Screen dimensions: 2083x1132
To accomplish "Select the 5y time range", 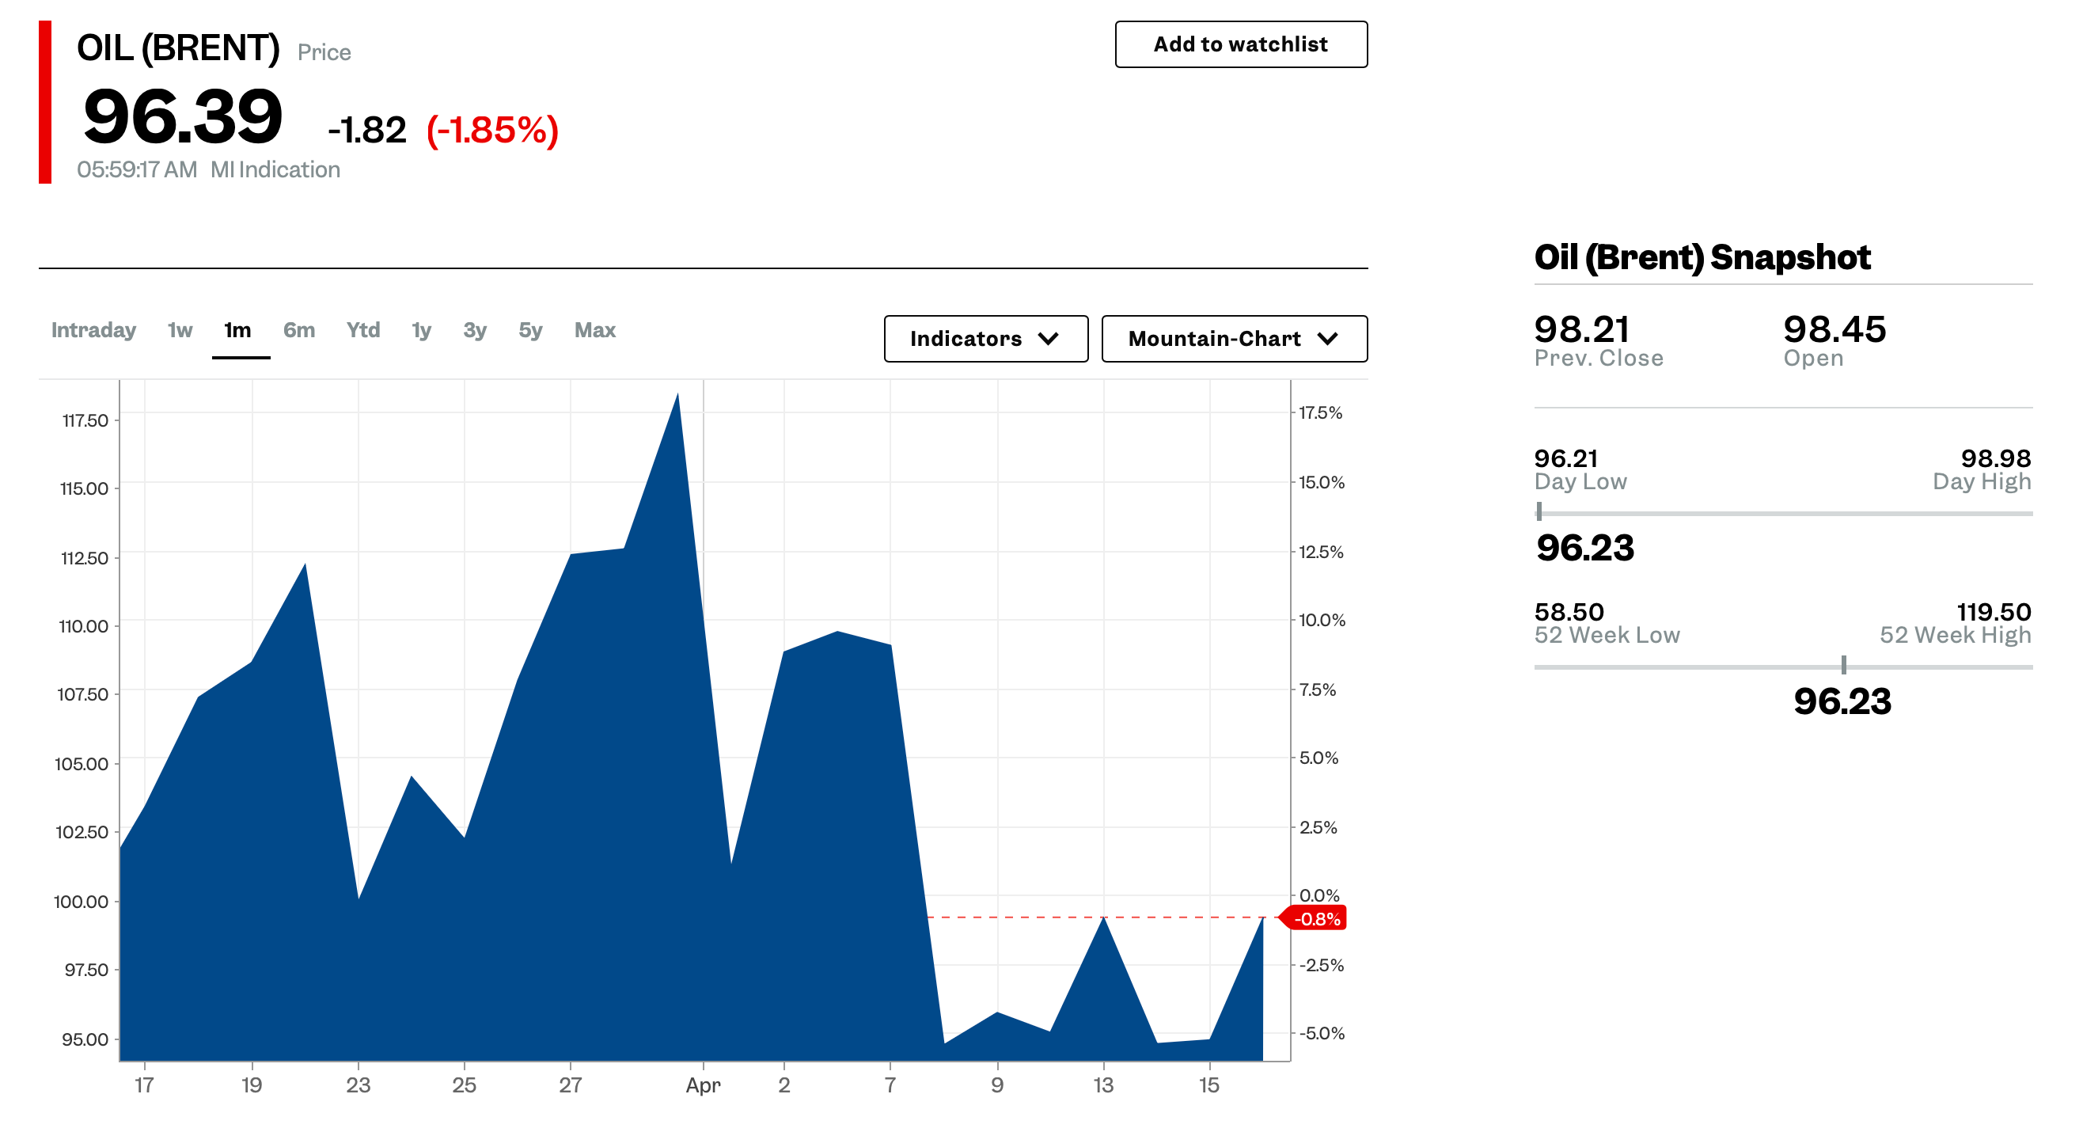I will pos(530,330).
